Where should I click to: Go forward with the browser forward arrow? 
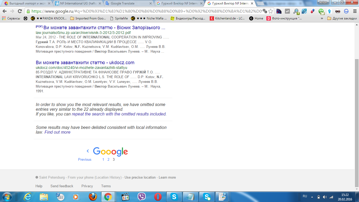(x=12, y=11)
